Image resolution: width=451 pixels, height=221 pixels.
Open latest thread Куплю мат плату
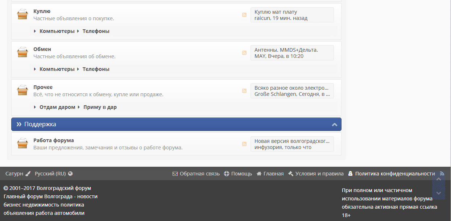[276, 12]
